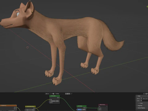
Task: Toggle the custom Color checkbox in the Node panel
Action: (x=139, y=103)
